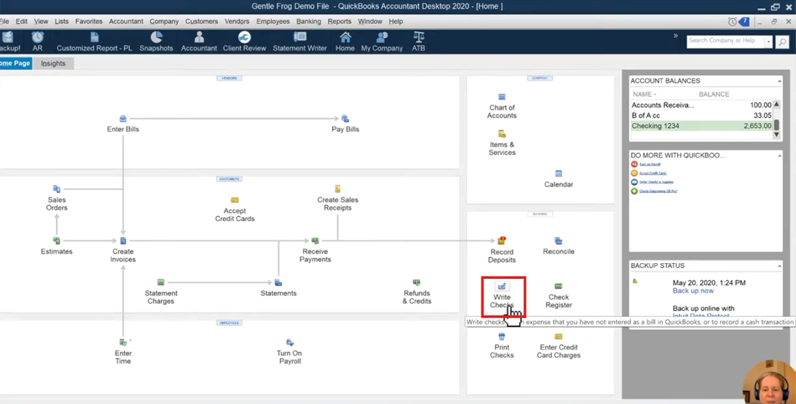This screenshot has height=404, width=796.
Task: Collapse the Account Balances panel
Action: [x=779, y=81]
